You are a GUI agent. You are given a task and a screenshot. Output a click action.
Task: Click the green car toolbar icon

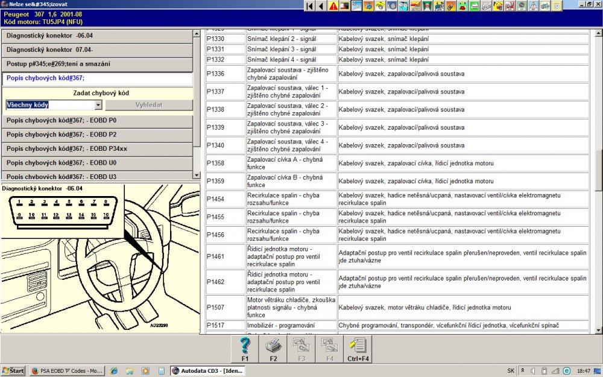click(x=475, y=6)
